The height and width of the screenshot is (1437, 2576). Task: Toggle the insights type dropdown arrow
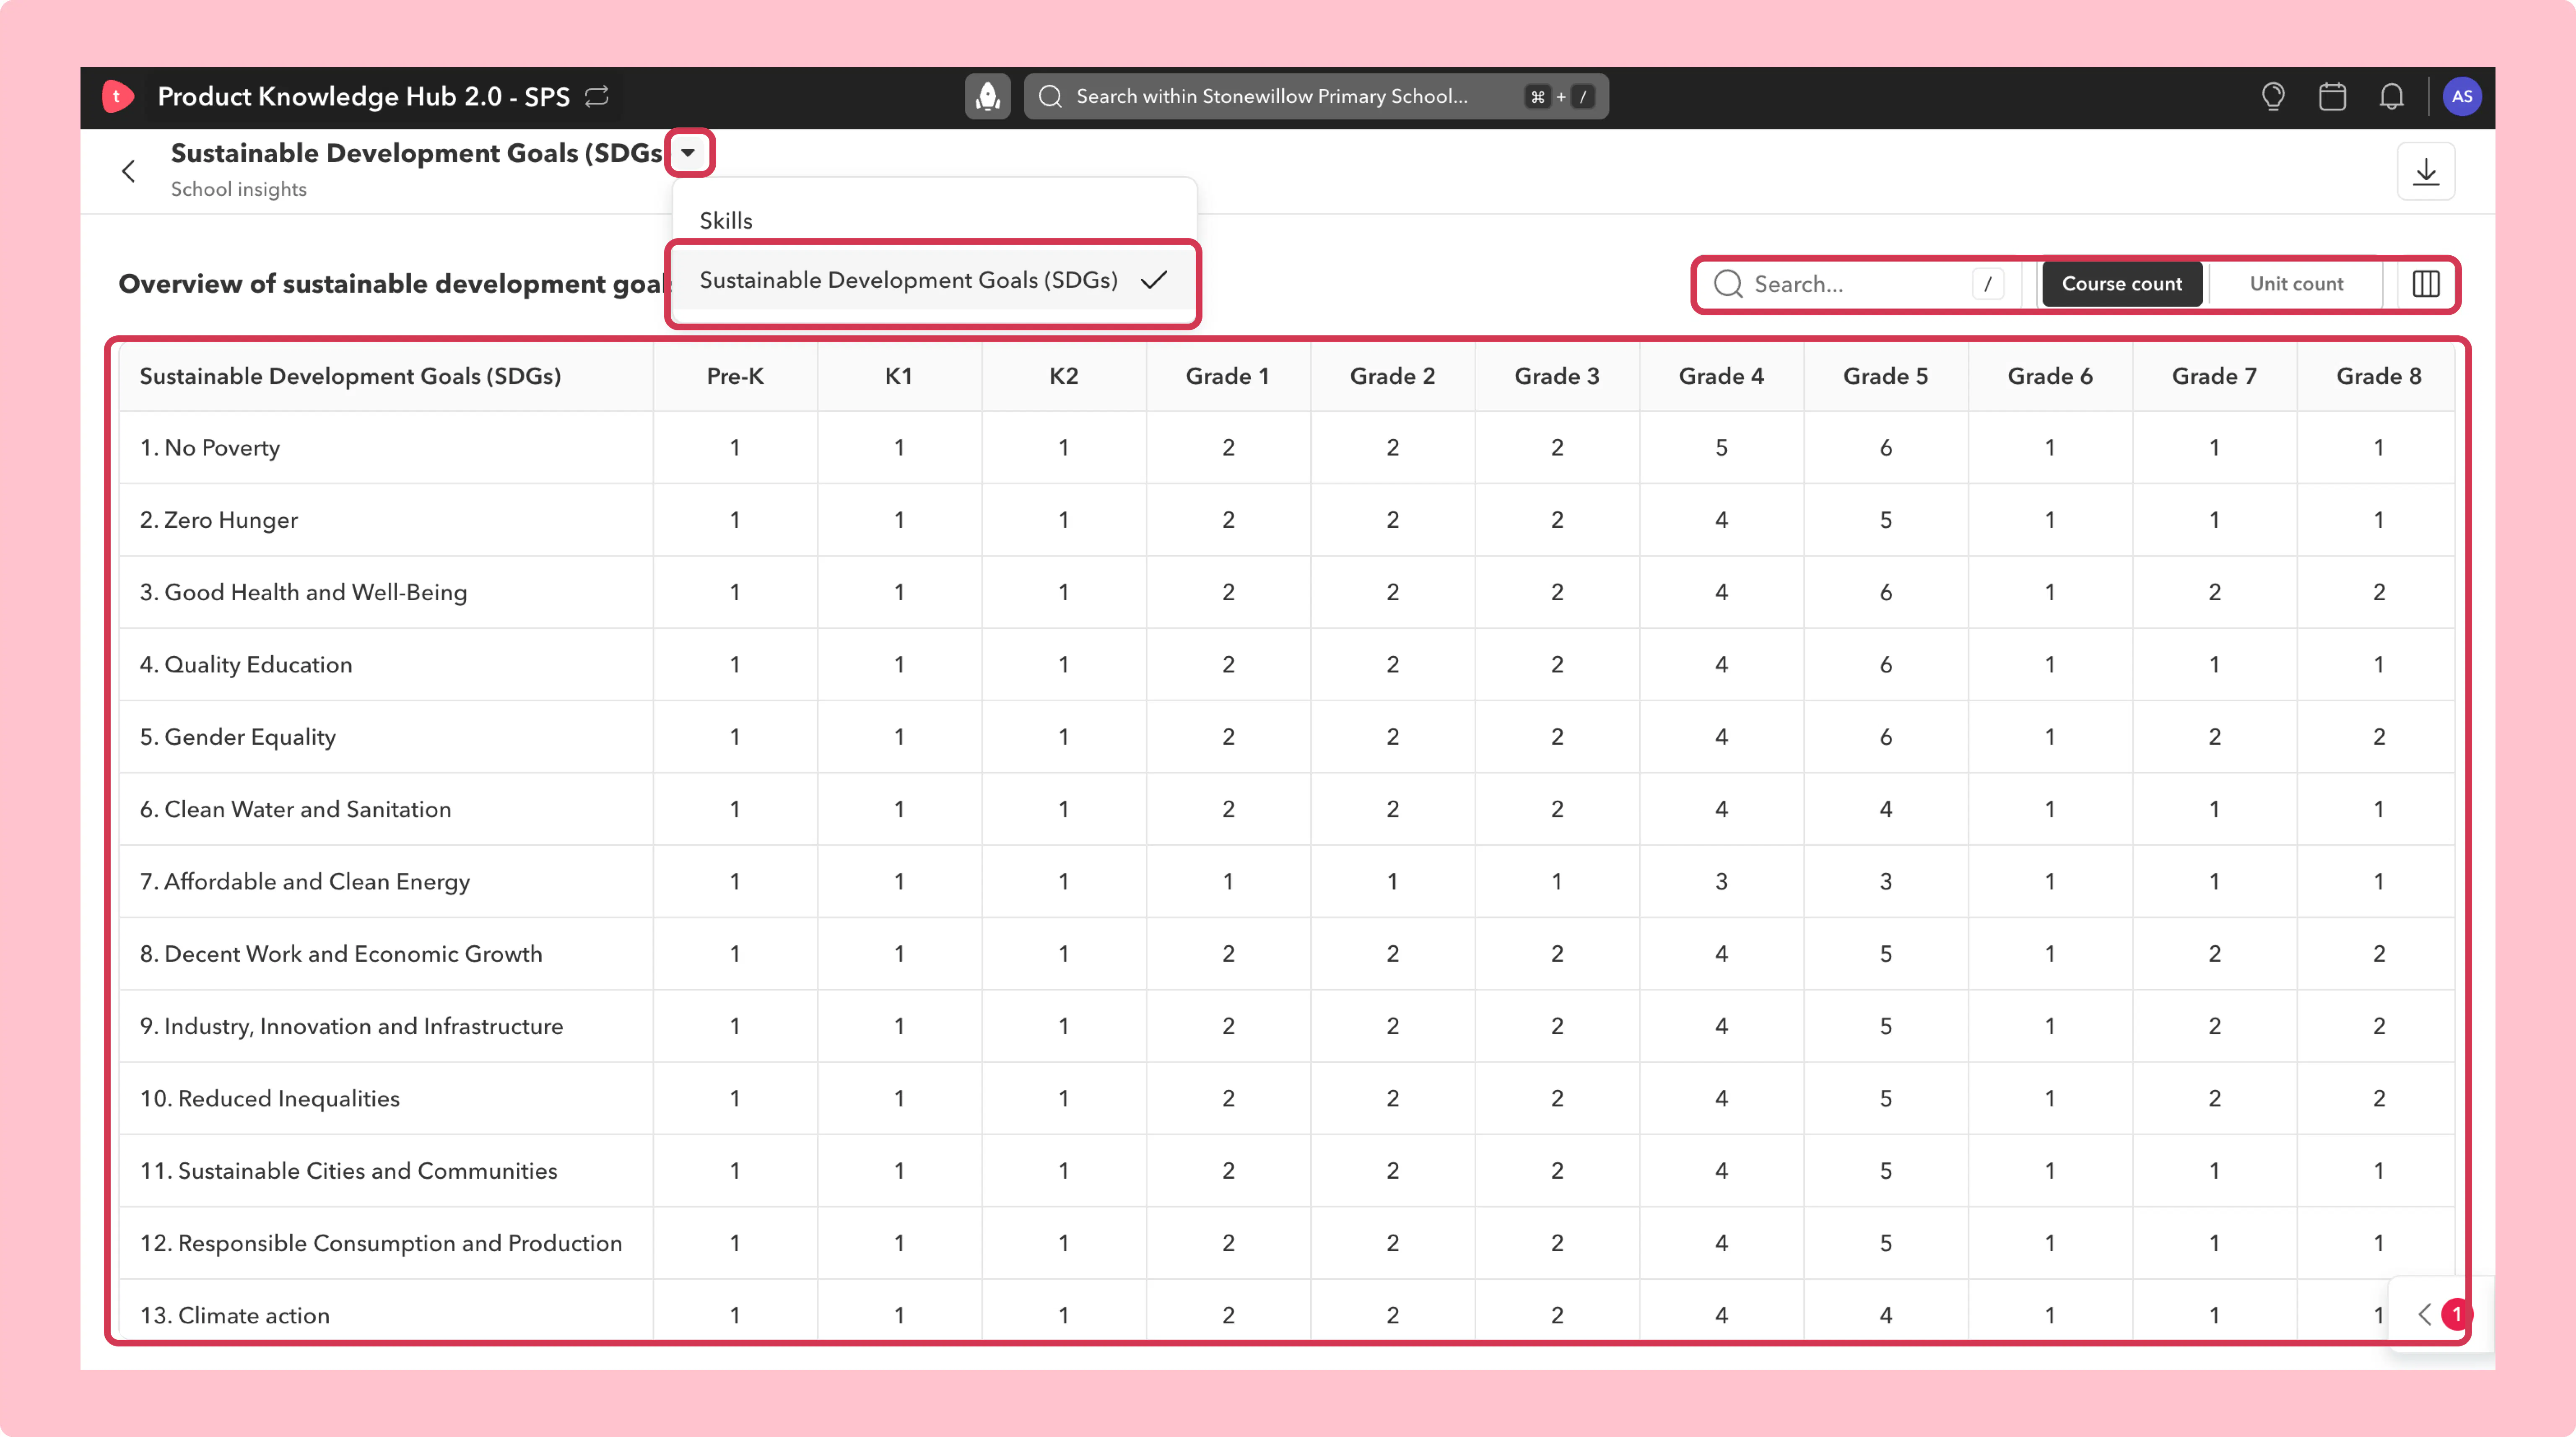click(689, 153)
